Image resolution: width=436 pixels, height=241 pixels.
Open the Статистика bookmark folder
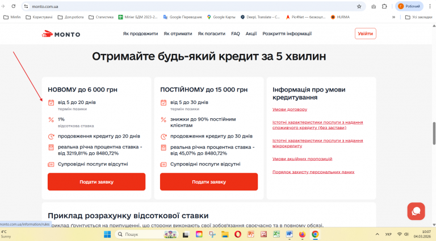coord(101,17)
